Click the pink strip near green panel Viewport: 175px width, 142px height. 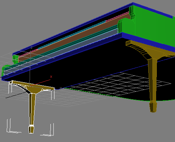[117, 17]
